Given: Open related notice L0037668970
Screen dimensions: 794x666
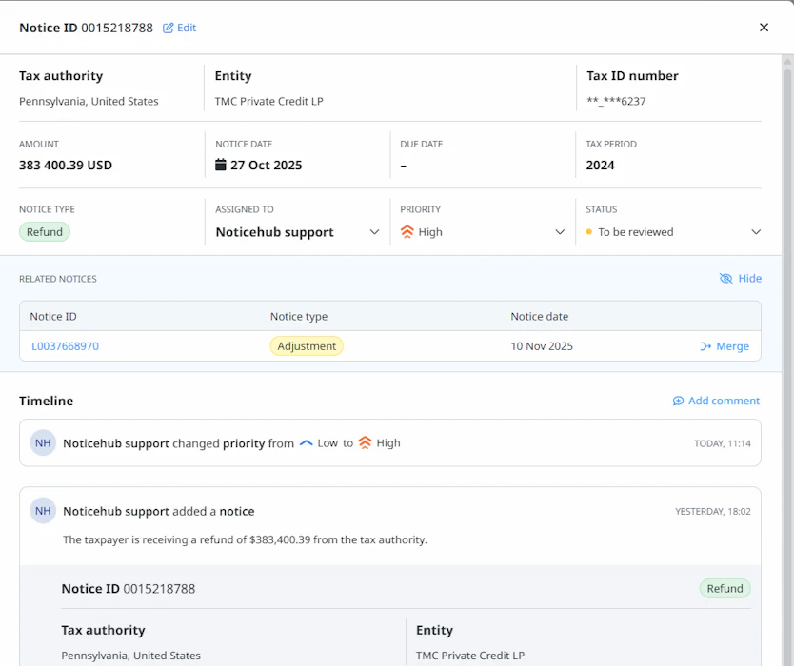Looking at the screenshot, I should click(65, 346).
